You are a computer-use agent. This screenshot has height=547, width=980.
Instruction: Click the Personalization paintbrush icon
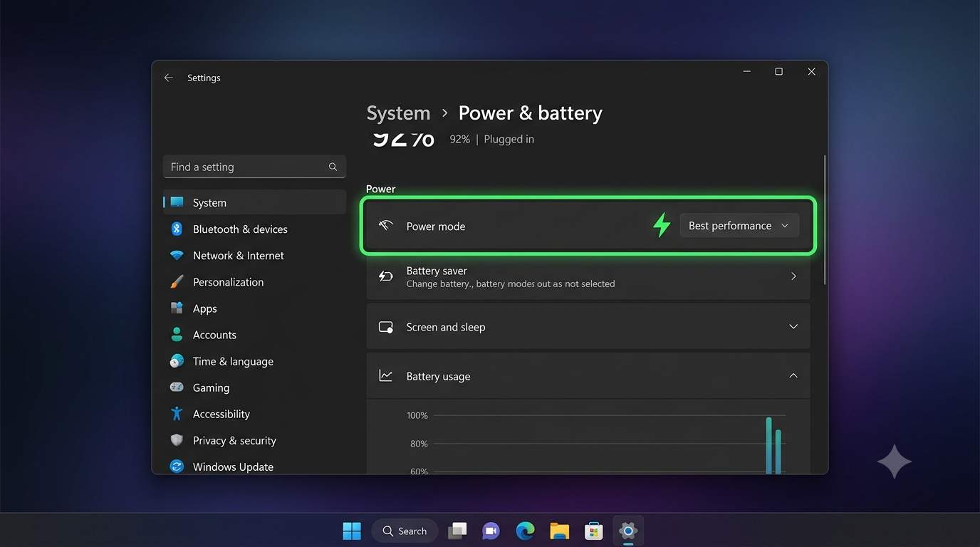pyautogui.click(x=177, y=281)
